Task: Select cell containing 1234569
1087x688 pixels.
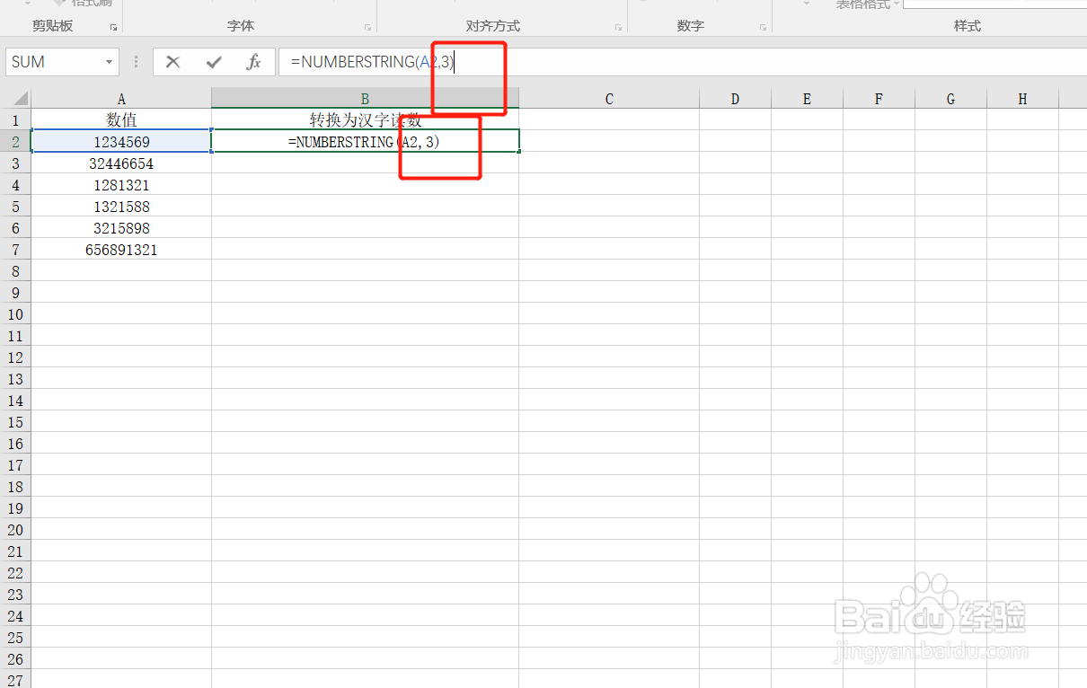Action: click(121, 141)
